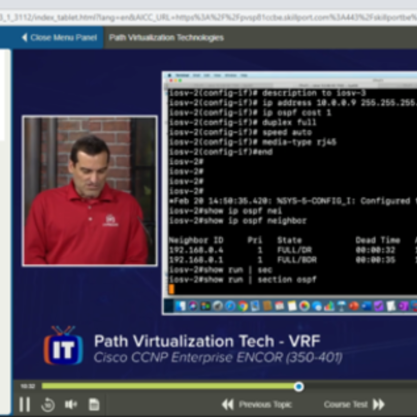Image resolution: width=417 pixels, height=417 pixels.
Task: Open Keynote podium icon in the dock
Action: 341,306
